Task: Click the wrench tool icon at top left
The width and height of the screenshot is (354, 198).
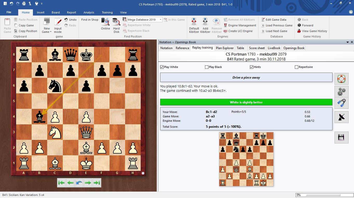Action: pyautogui.click(x=30, y=4)
